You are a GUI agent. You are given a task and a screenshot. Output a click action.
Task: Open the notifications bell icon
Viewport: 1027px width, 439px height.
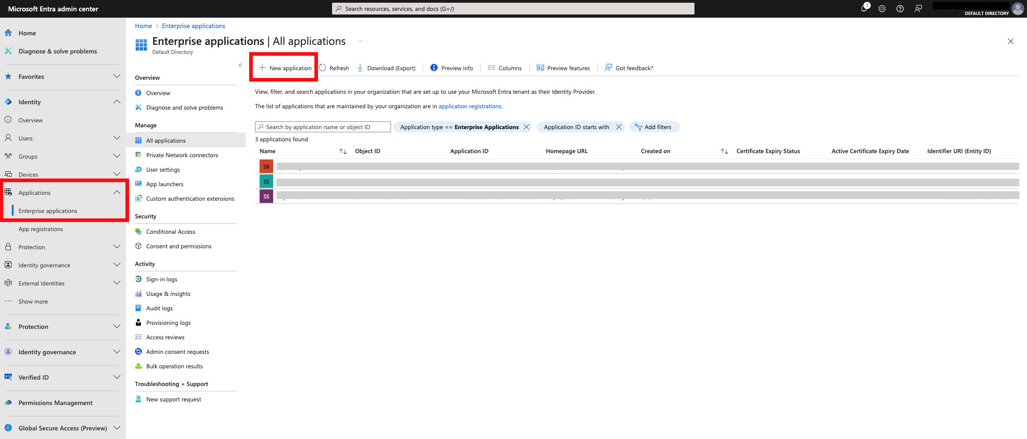point(864,8)
